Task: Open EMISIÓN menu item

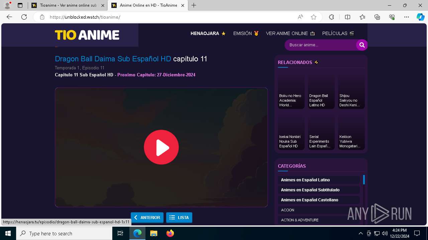Action: click(246, 33)
